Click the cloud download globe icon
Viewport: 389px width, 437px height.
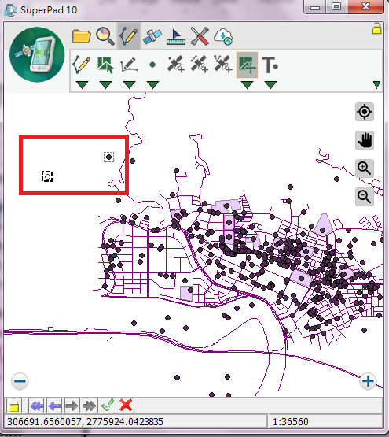click(223, 36)
